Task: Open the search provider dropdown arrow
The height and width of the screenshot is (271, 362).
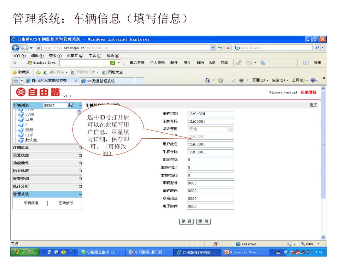Action: pos(323,48)
